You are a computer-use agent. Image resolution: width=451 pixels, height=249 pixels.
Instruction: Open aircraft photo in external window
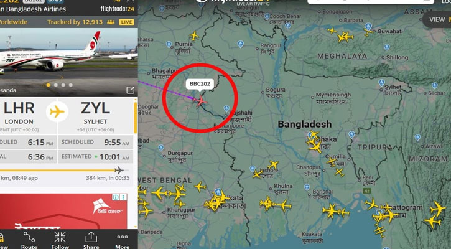(x=130, y=90)
